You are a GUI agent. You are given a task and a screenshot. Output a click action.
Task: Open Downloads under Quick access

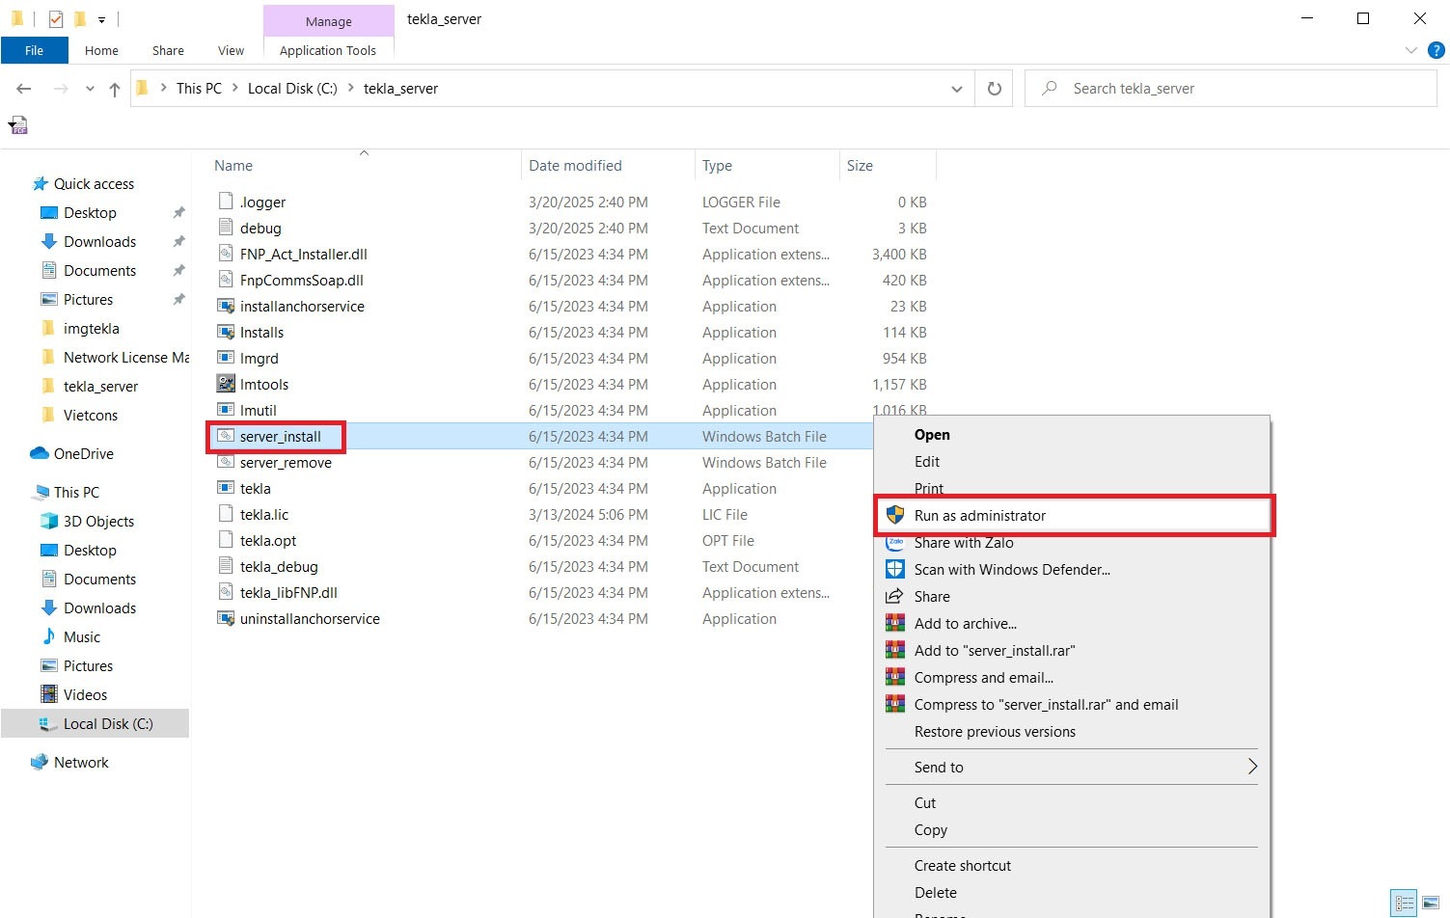99,241
